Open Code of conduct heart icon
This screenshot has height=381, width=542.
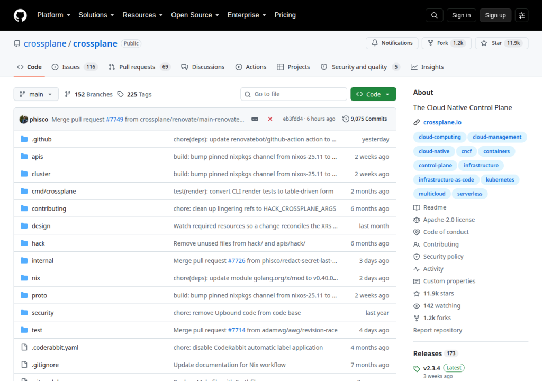tap(417, 232)
